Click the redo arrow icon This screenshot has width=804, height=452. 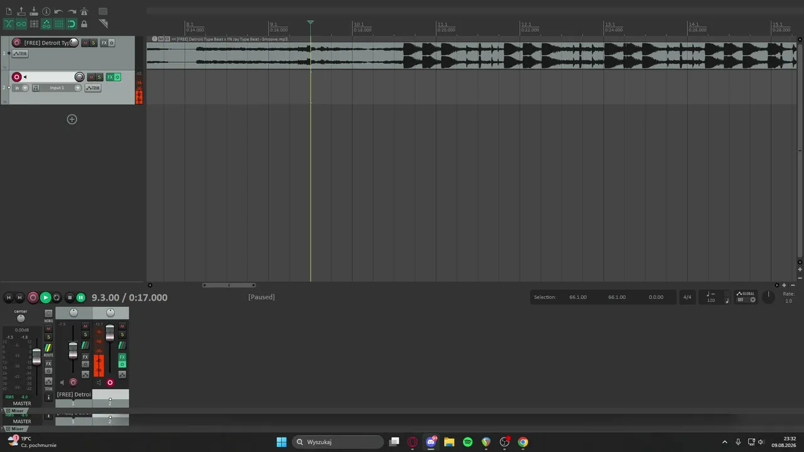click(x=72, y=11)
